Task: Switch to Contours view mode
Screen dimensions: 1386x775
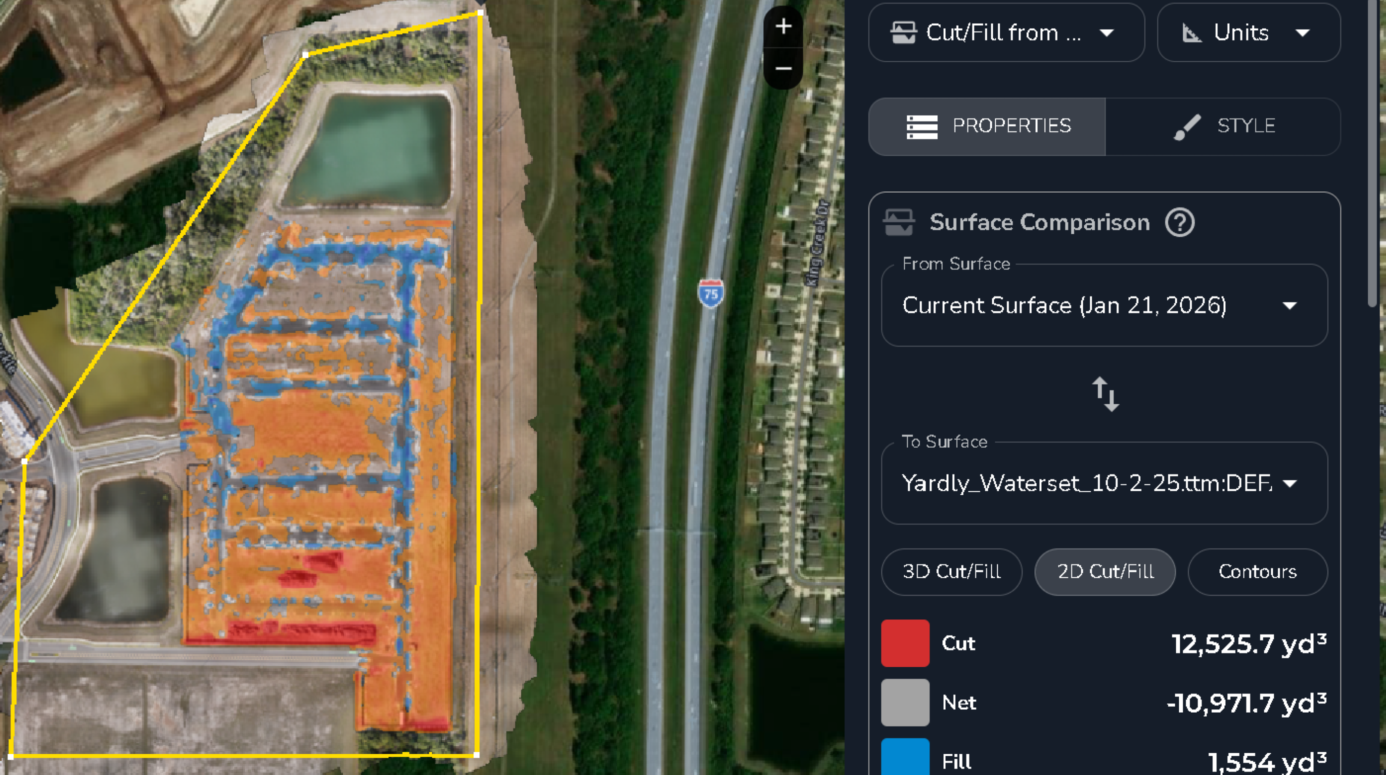Action: click(x=1257, y=571)
